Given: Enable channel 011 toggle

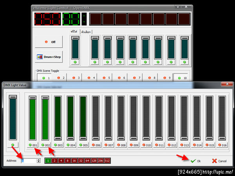Looking at the screenshot, I should point(159,145).
